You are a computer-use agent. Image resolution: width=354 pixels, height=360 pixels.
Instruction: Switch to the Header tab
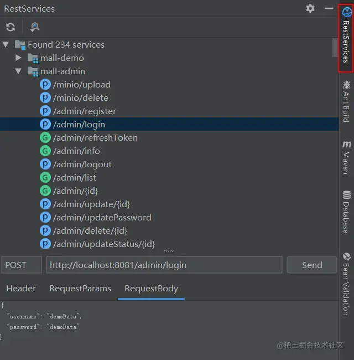[21, 289]
